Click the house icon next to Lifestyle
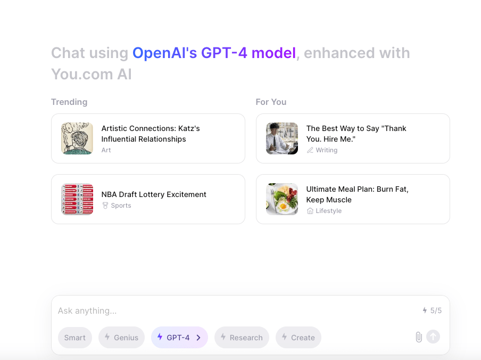This screenshot has height=360, width=481. pos(310,211)
